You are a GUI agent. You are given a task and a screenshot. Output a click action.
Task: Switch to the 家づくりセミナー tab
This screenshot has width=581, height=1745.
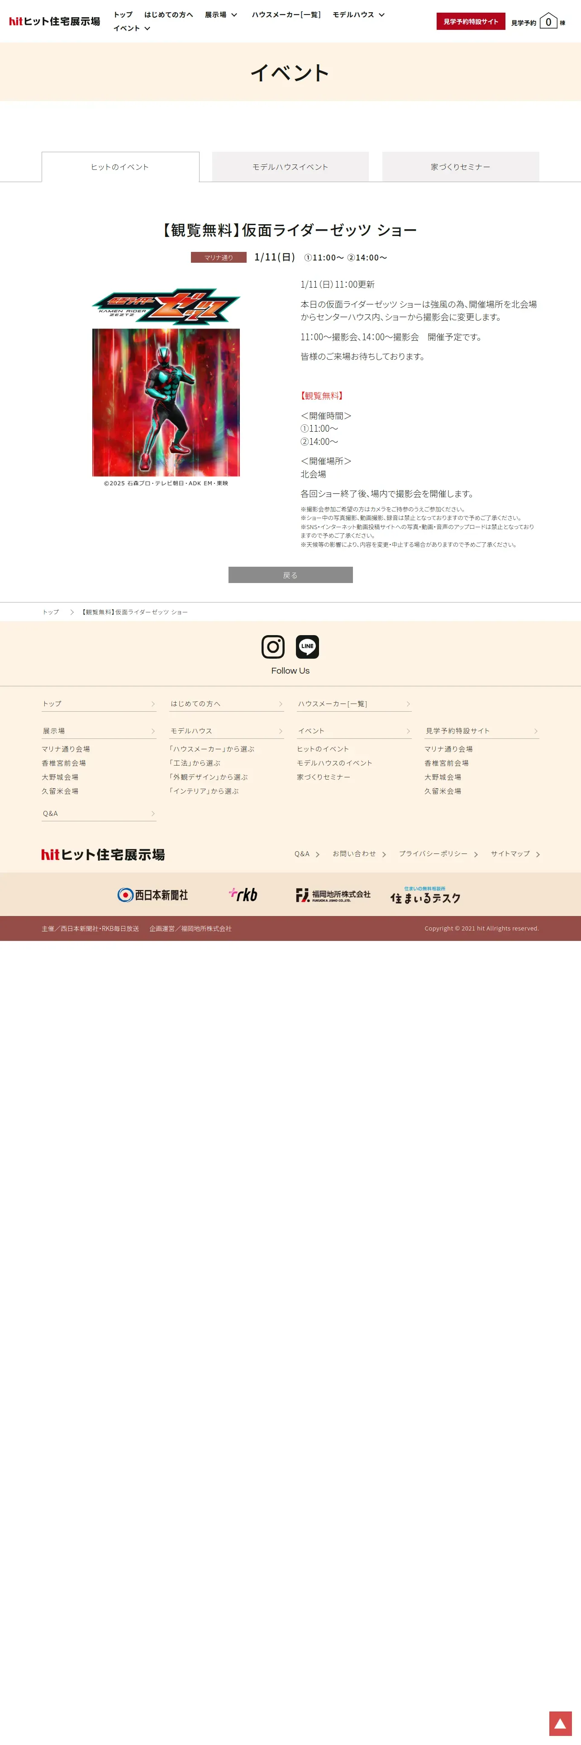click(x=461, y=167)
